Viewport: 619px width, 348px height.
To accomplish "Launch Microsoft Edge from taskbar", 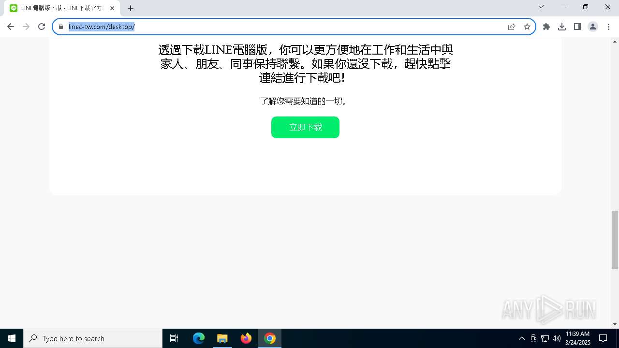I will pyautogui.click(x=199, y=338).
